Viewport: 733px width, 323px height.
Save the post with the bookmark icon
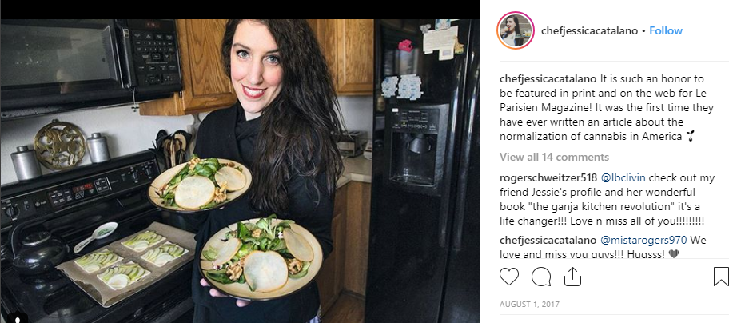click(x=721, y=277)
